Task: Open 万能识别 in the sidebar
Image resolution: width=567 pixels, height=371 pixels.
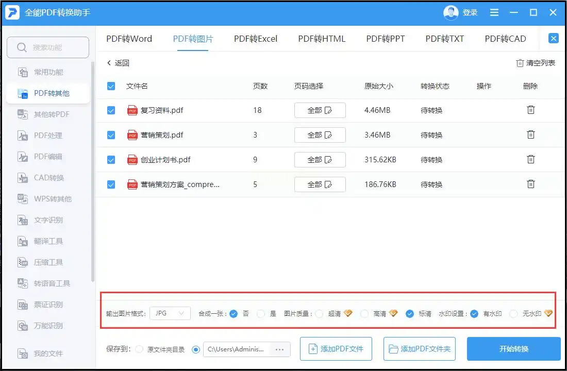Action: [x=48, y=326]
